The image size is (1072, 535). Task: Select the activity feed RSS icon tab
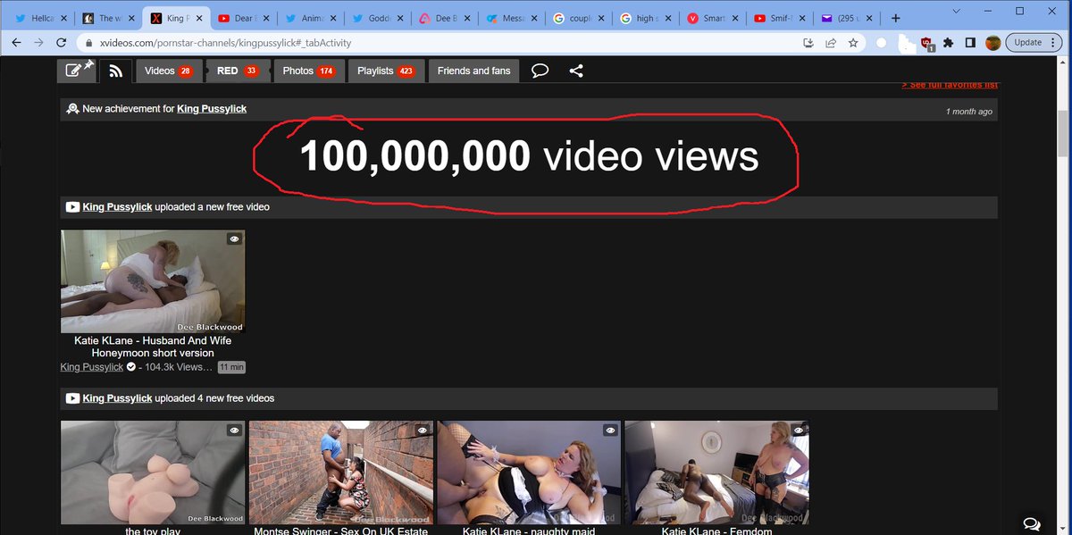116,71
